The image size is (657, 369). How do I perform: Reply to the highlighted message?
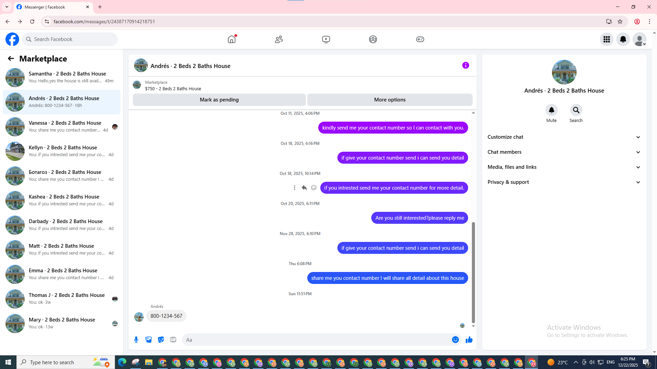[304, 188]
